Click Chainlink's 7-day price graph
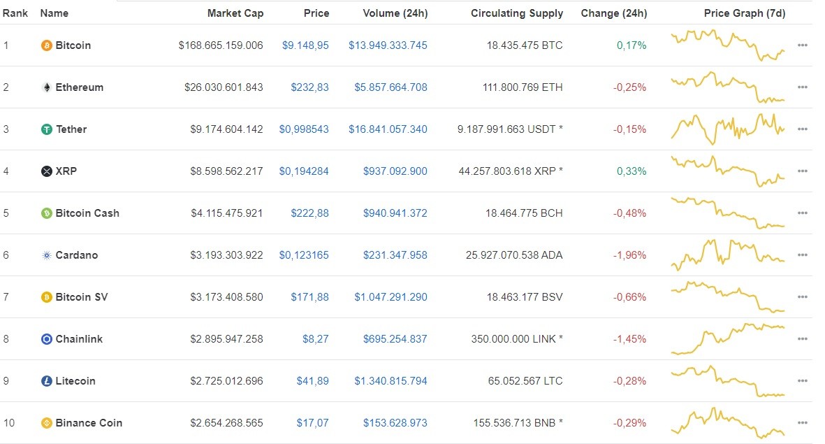The image size is (825, 444). (x=728, y=338)
